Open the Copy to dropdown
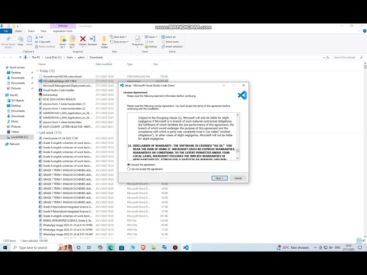367x275 pixels. pos(72,42)
